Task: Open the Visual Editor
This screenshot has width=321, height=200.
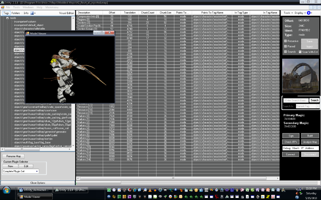Action: click(x=66, y=13)
